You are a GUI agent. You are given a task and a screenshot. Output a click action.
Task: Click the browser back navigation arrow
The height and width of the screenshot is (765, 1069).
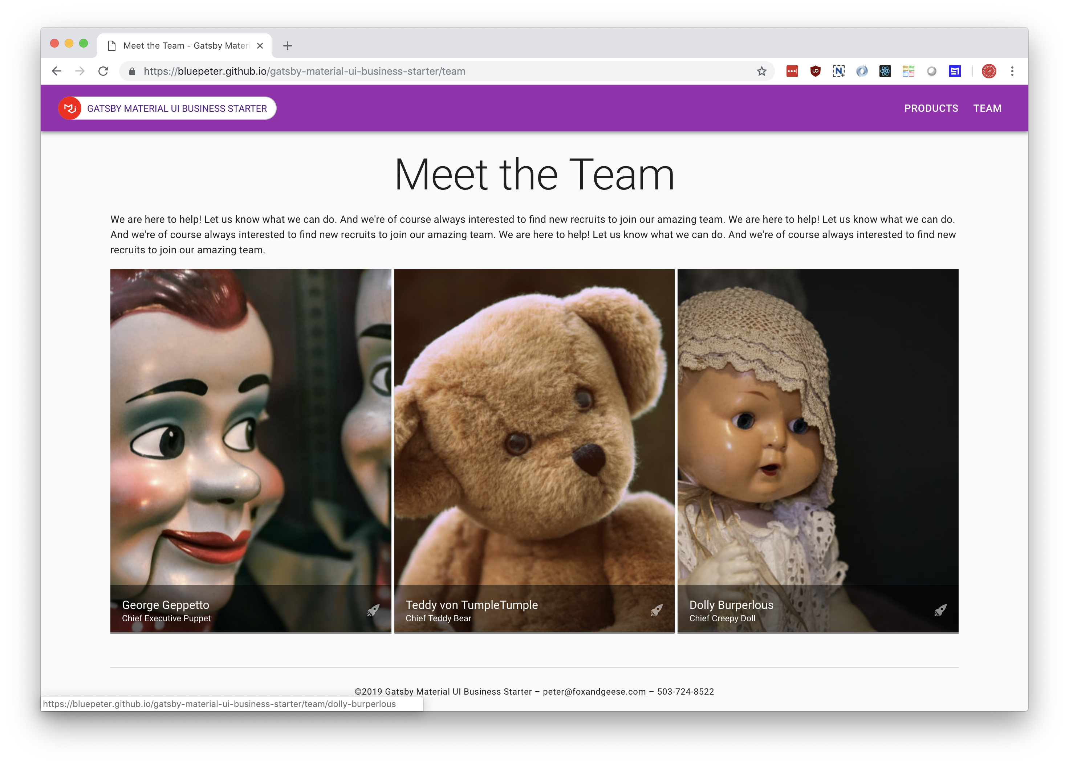[56, 71]
